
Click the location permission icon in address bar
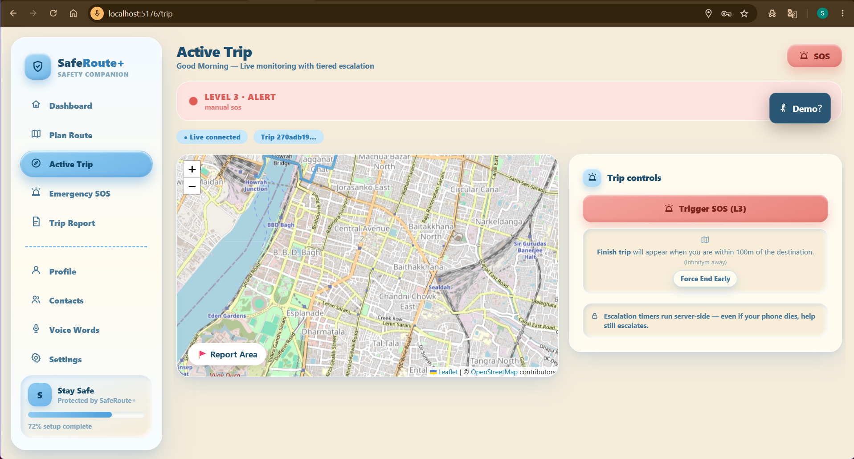(x=708, y=13)
